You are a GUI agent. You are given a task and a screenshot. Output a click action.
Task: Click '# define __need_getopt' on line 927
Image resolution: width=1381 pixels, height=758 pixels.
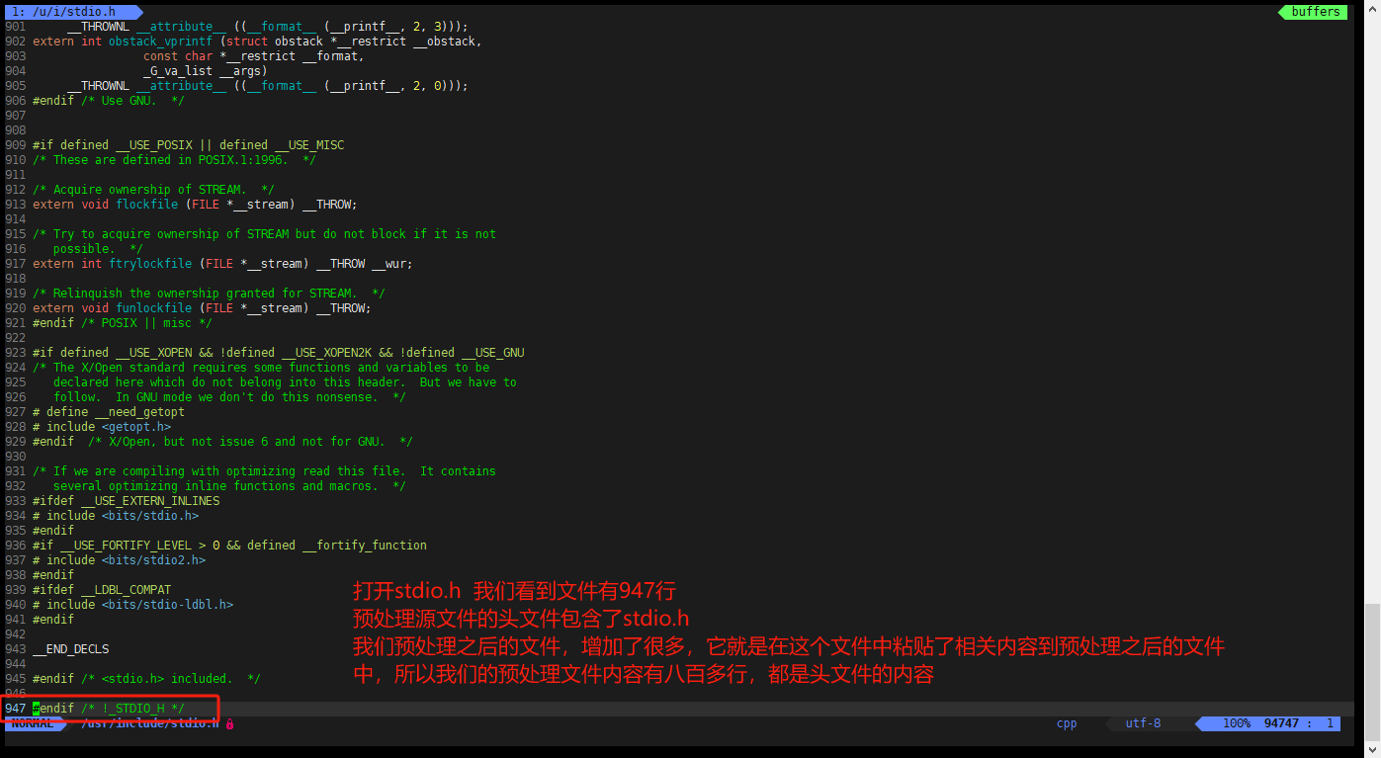(x=109, y=412)
